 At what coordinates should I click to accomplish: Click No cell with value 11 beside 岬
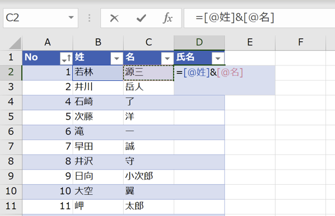click(x=48, y=206)
